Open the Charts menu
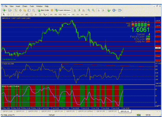The height and width of the screenshot is (117, 162). 25,6
